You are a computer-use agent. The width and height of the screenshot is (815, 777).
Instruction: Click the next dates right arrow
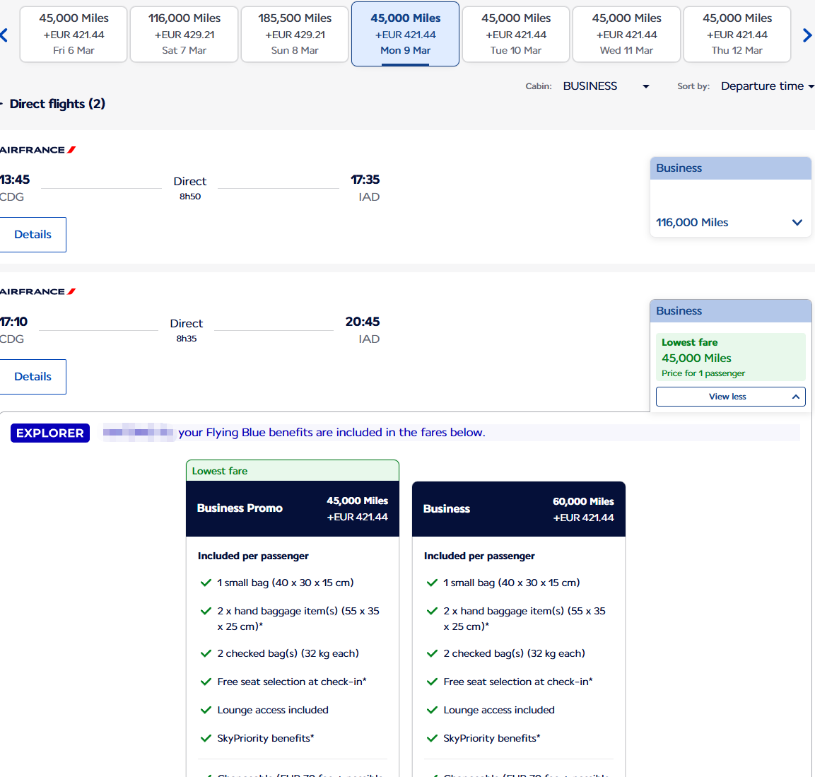(807, 35)
